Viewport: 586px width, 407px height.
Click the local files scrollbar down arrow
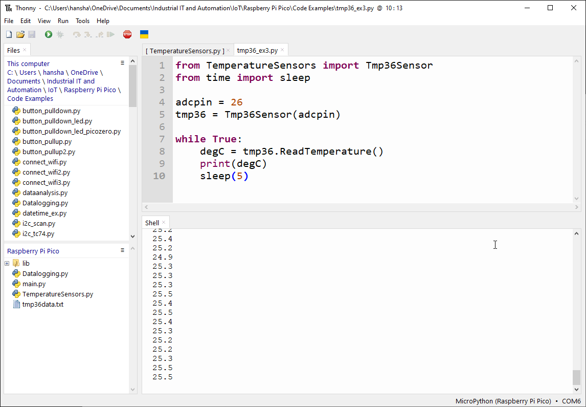pyautogui.click(x=132, y=236)
